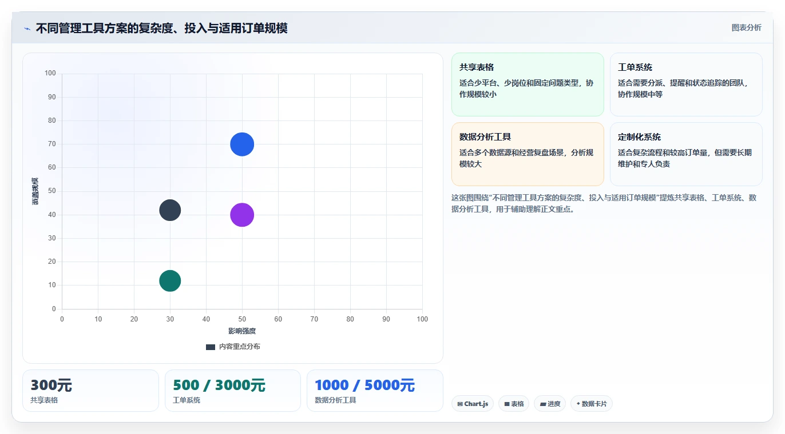Select the 500 / 3000元 stat card

(x=233, y=391)
